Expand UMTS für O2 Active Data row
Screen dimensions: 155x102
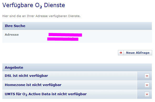point(147,94)
